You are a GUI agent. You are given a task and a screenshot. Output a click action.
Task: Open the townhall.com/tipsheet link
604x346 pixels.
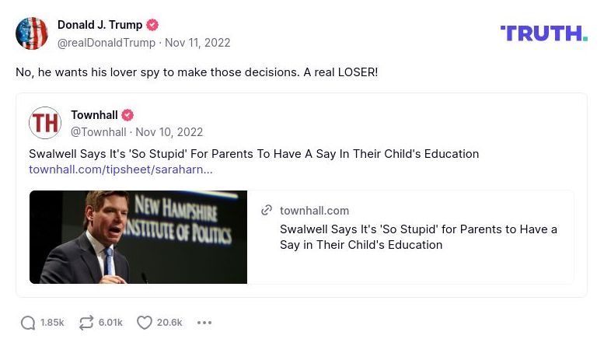pos(120,170)
